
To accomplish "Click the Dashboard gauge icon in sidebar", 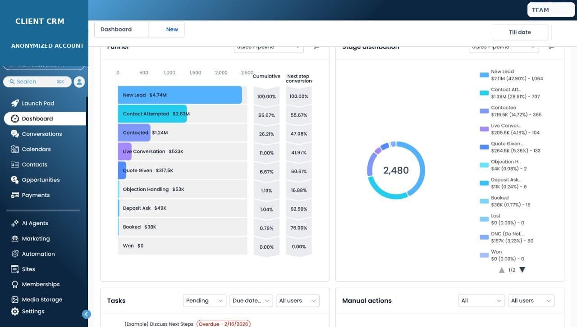I will (15, 118).
